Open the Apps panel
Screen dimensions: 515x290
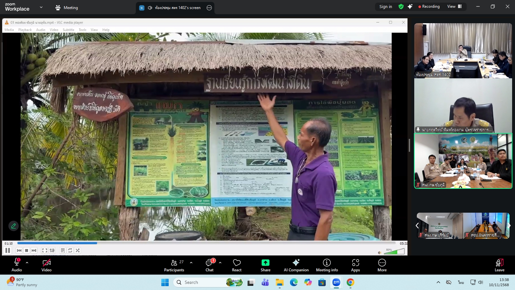click(355, 265)
